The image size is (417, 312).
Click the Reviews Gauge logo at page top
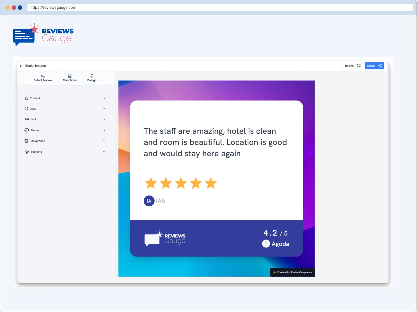[x=43, y=35]
